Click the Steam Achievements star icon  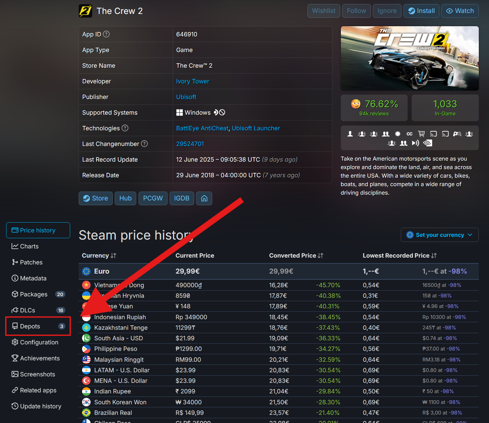click(397, 134)
